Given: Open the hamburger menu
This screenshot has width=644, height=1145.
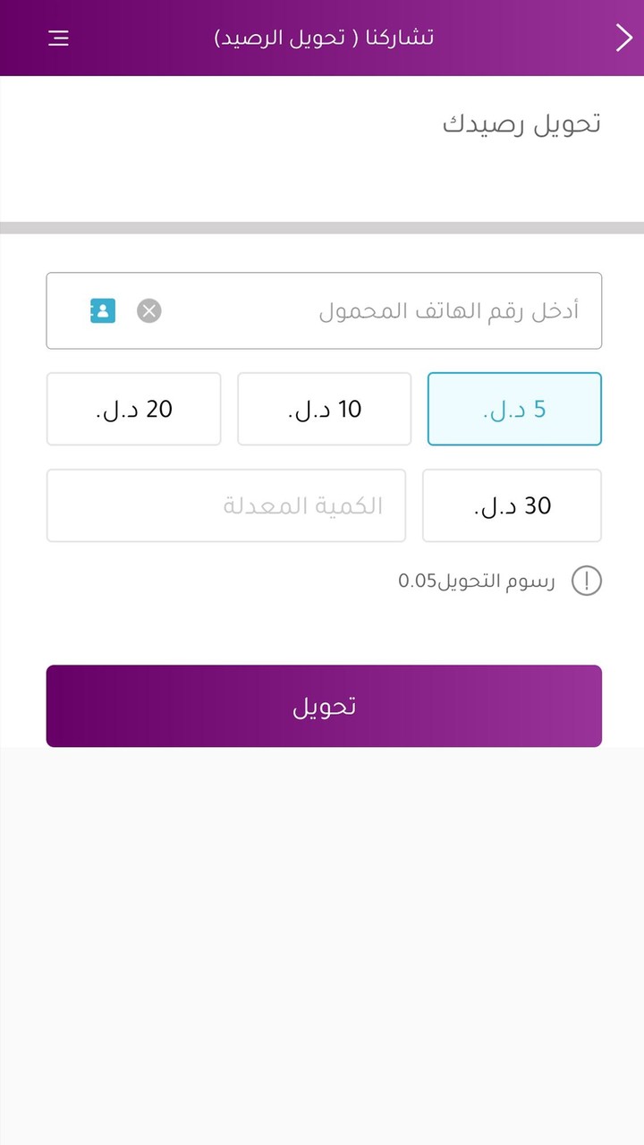Looking at the screenshot, I should pyautogui.click(x=58, y=38).
